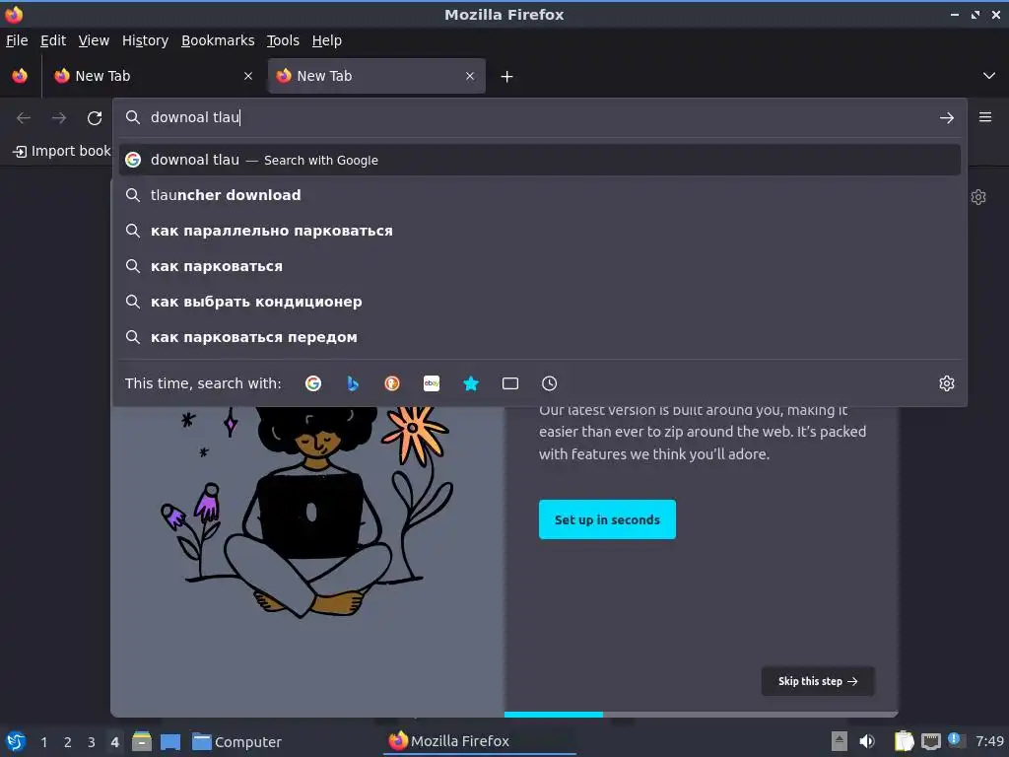
Task: Search this time with Google icon
Action: coord(313,383)
